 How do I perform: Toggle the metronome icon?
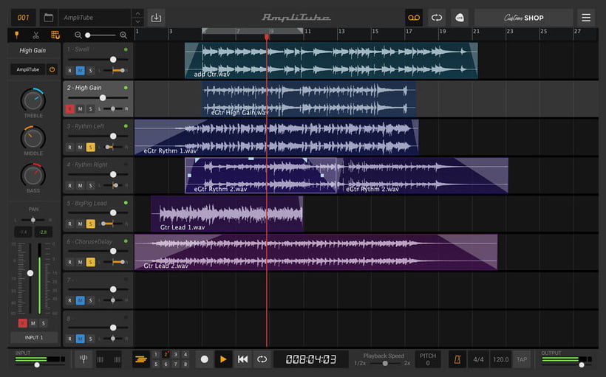pyautogui.click(x=457, y=359)
